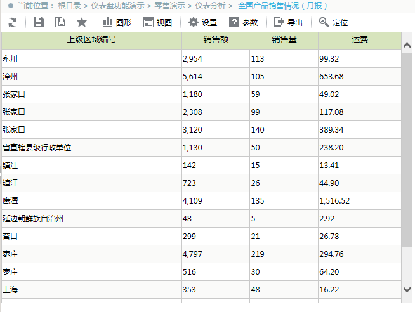Image resolution: width=415 pixels, height=312 pixels.
Task: Open the 零售演示 breadcrumb item
Action: [x=169, y=6]
